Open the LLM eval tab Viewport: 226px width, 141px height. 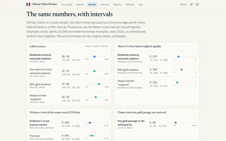(105, 5)
